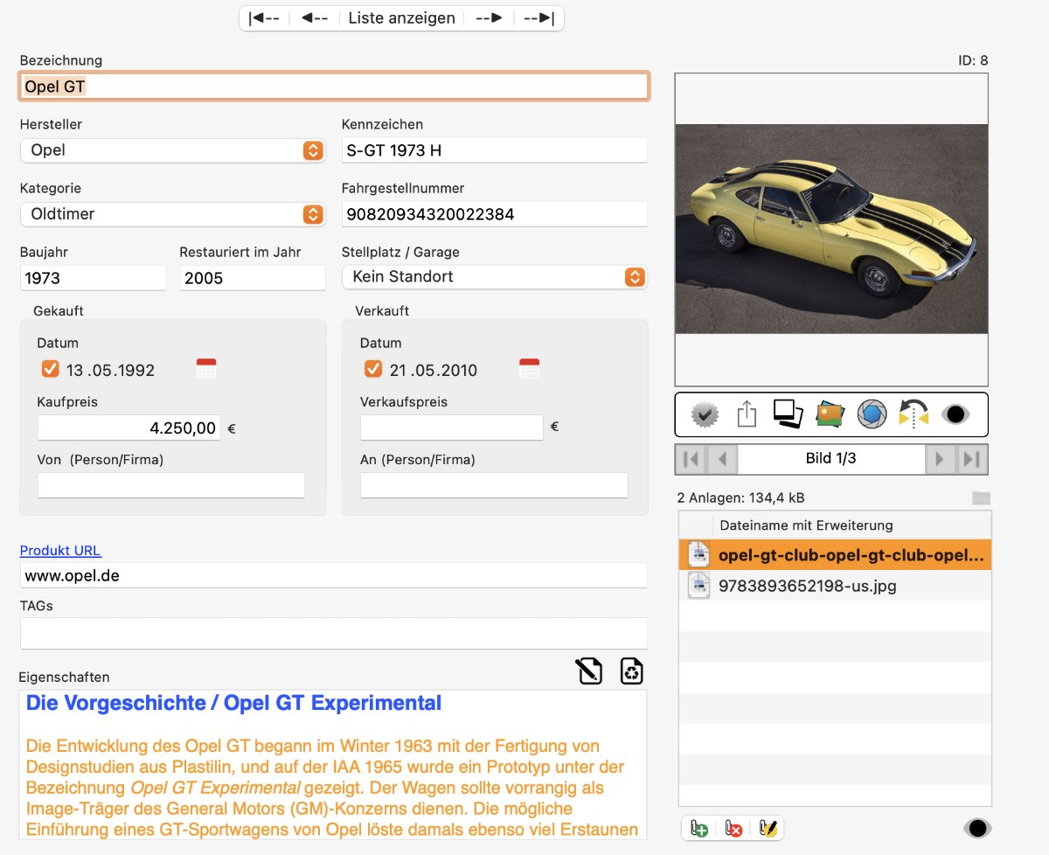The height and width of the screenshot is (855, 1049).
Task: Click the checkmark seal icon under the photo
Action: (705, 414)
